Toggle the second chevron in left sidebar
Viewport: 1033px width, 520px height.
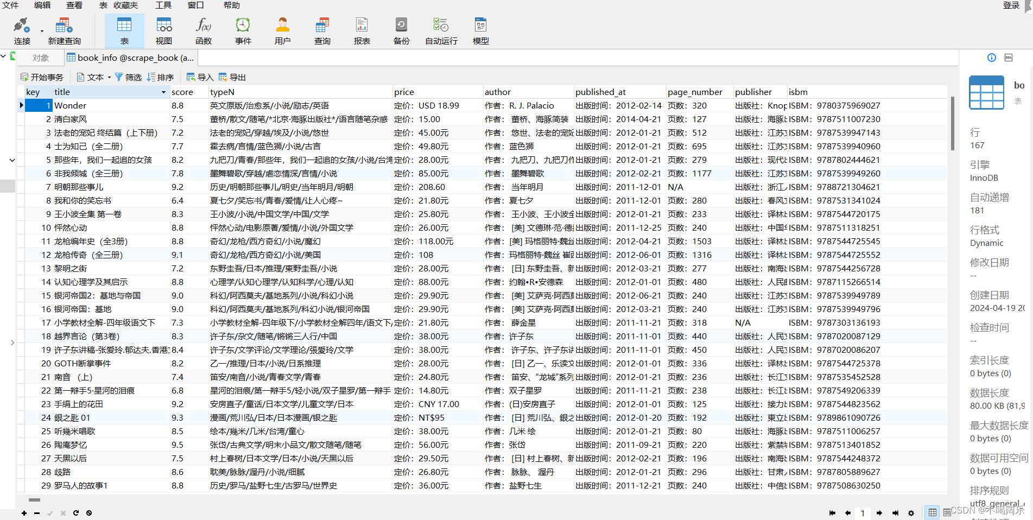[x=12, y=160]
